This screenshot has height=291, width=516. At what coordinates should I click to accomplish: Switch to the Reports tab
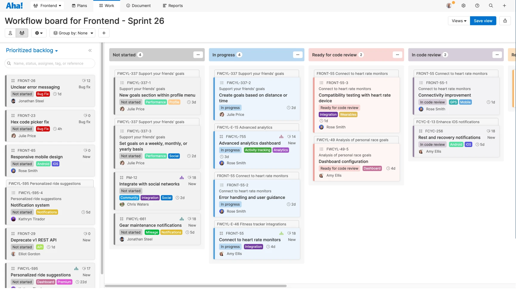(x=172, y=5)
